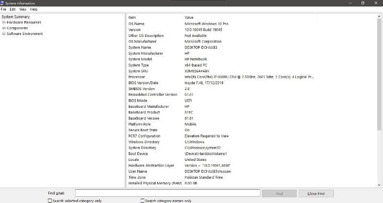Viewport: 383px width, 203px height.
Task: Enable Search selected category only checkbox
Action: [50, 201]
